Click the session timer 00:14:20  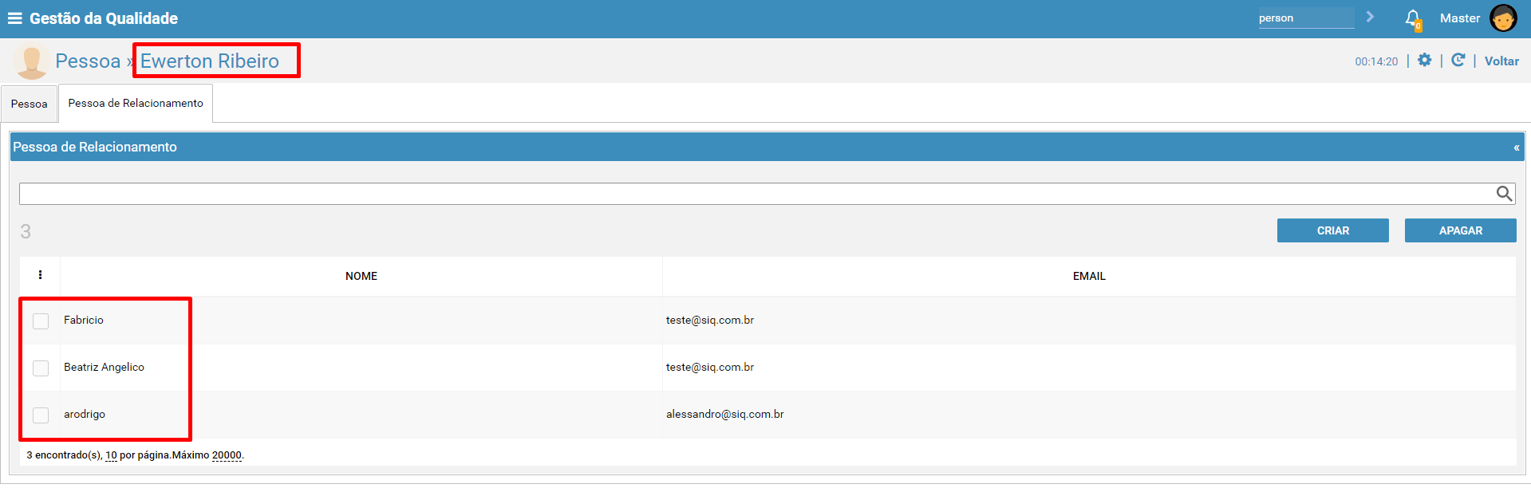1376,61
